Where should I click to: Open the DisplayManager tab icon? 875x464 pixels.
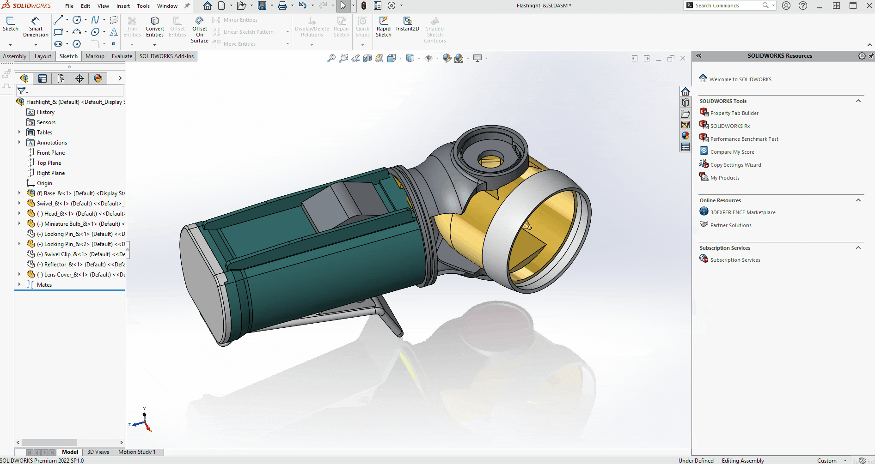(x=98, y=78)
